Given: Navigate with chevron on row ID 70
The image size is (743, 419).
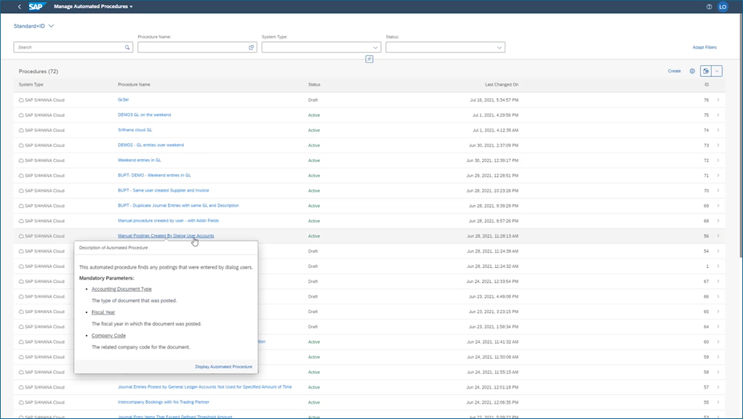Looking at the screenshot, I should click(718, 190).
